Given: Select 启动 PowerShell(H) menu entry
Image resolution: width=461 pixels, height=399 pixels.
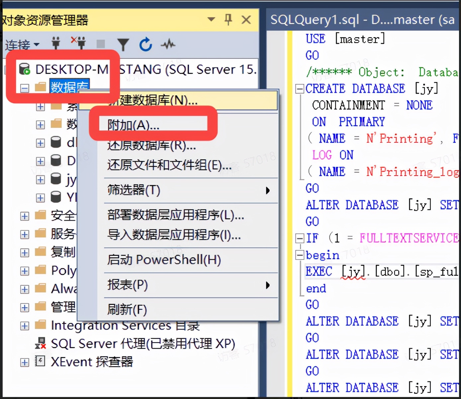Looking at the screenshot, I should coord(178,260).
